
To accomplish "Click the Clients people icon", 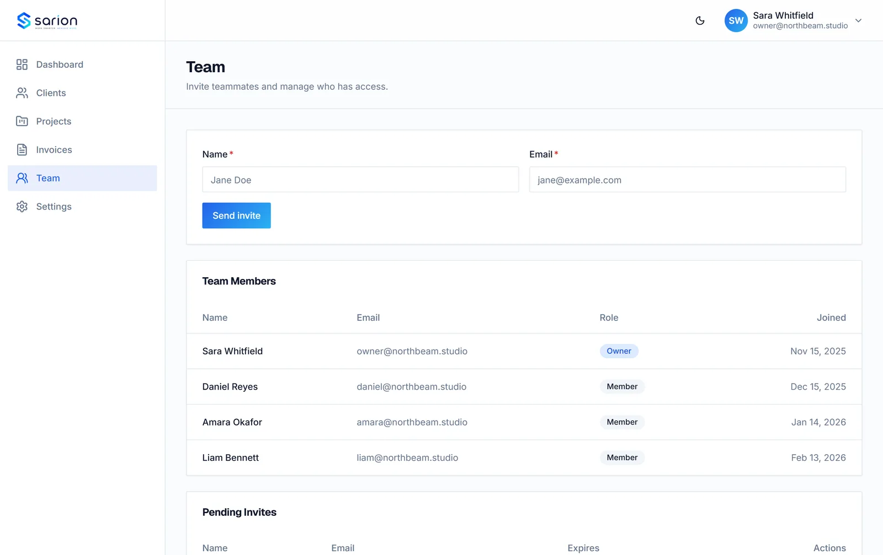I will coord(22,93).
